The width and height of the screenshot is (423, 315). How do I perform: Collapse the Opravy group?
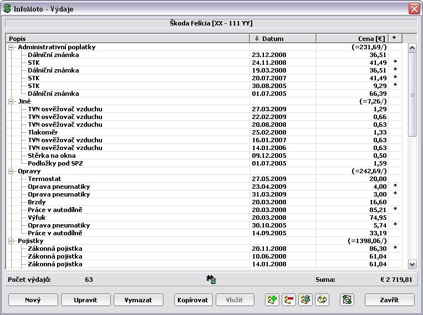(11, 172)
